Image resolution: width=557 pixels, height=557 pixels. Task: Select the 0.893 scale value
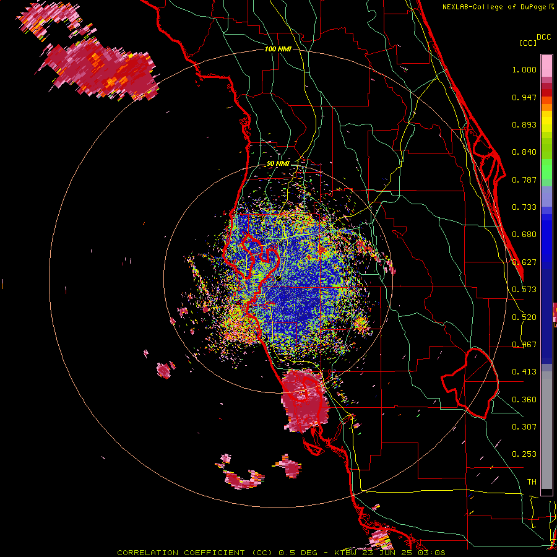point(524,124)
